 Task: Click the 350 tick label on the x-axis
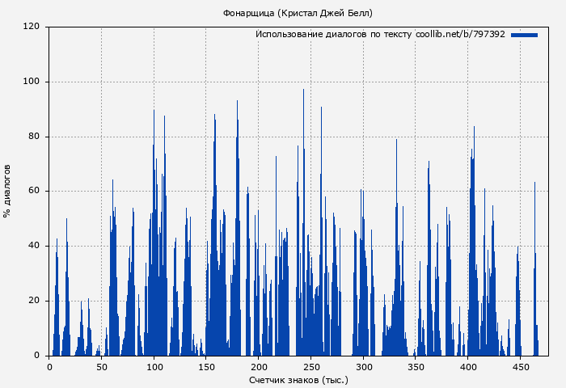pos(416,367)
